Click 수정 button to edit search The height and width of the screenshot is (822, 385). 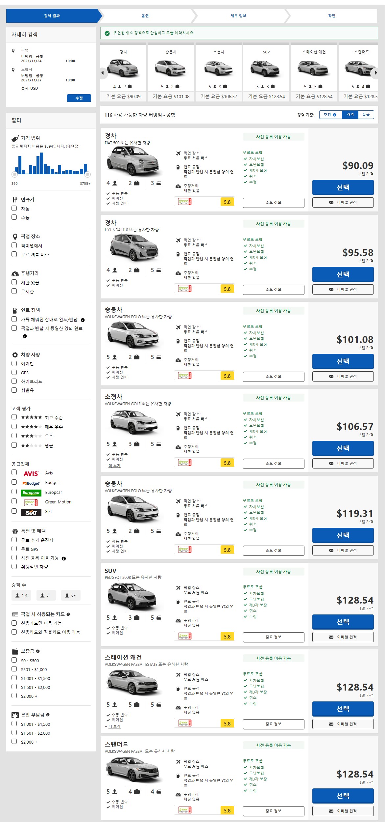click(x=79, y=98)
